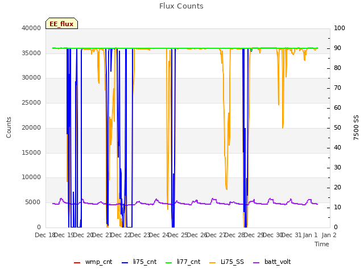Click the 7500 SS right axis label
This screenshot has height=273, width=364.
[356, 127]
